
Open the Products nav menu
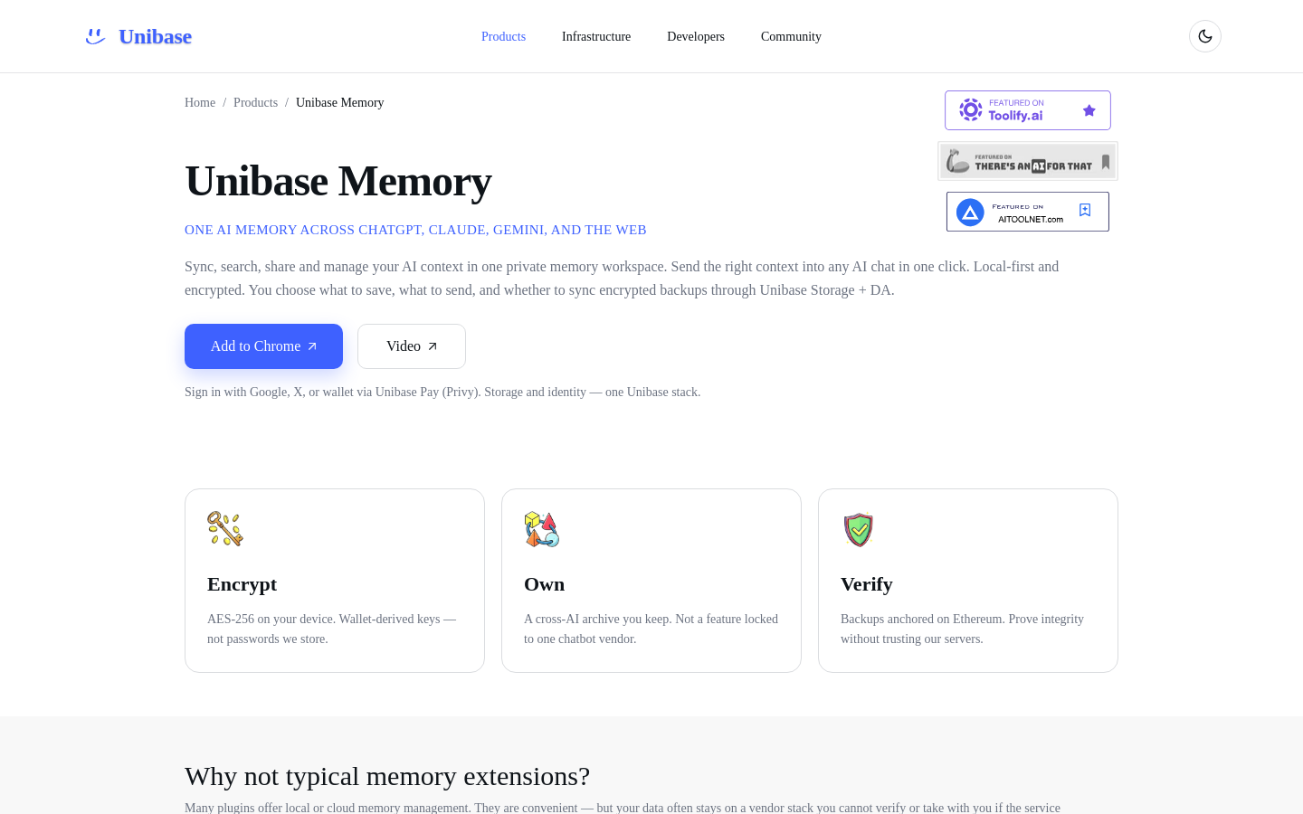point(503,36)
